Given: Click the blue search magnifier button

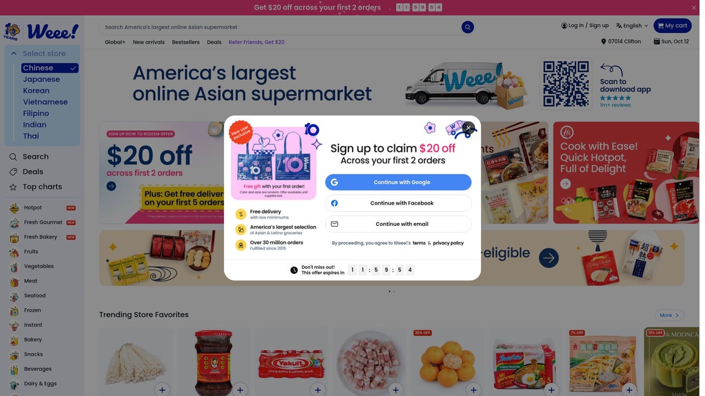Looking at the screenshot, I should (x=468, y=27).
